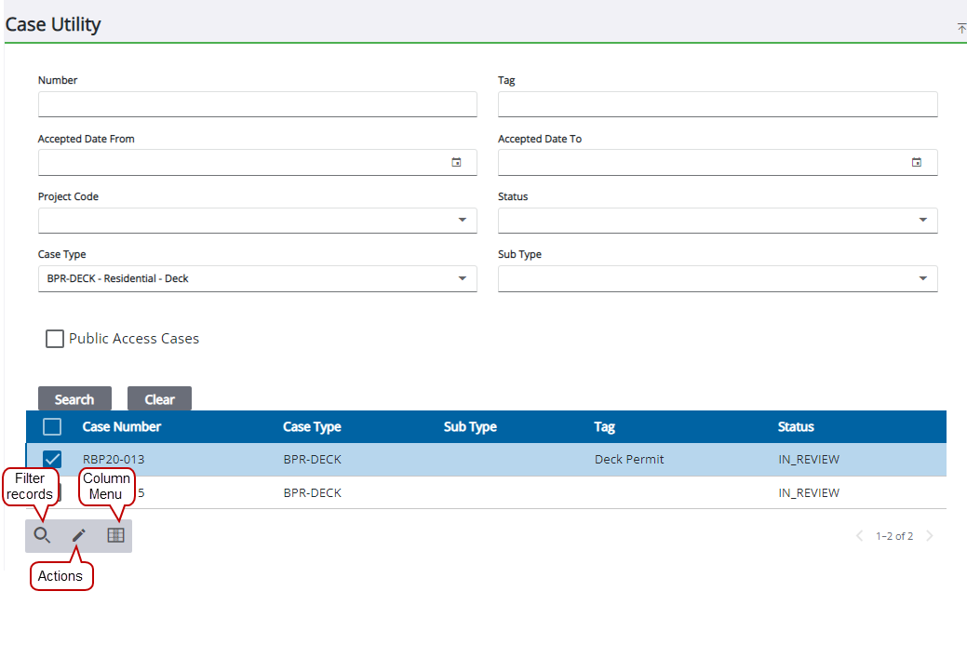Image resolution: width=967 pixels, height=645 pixels.
Task: Enable the Public Access Cases checkbox
Action: (x=55, y=339)
